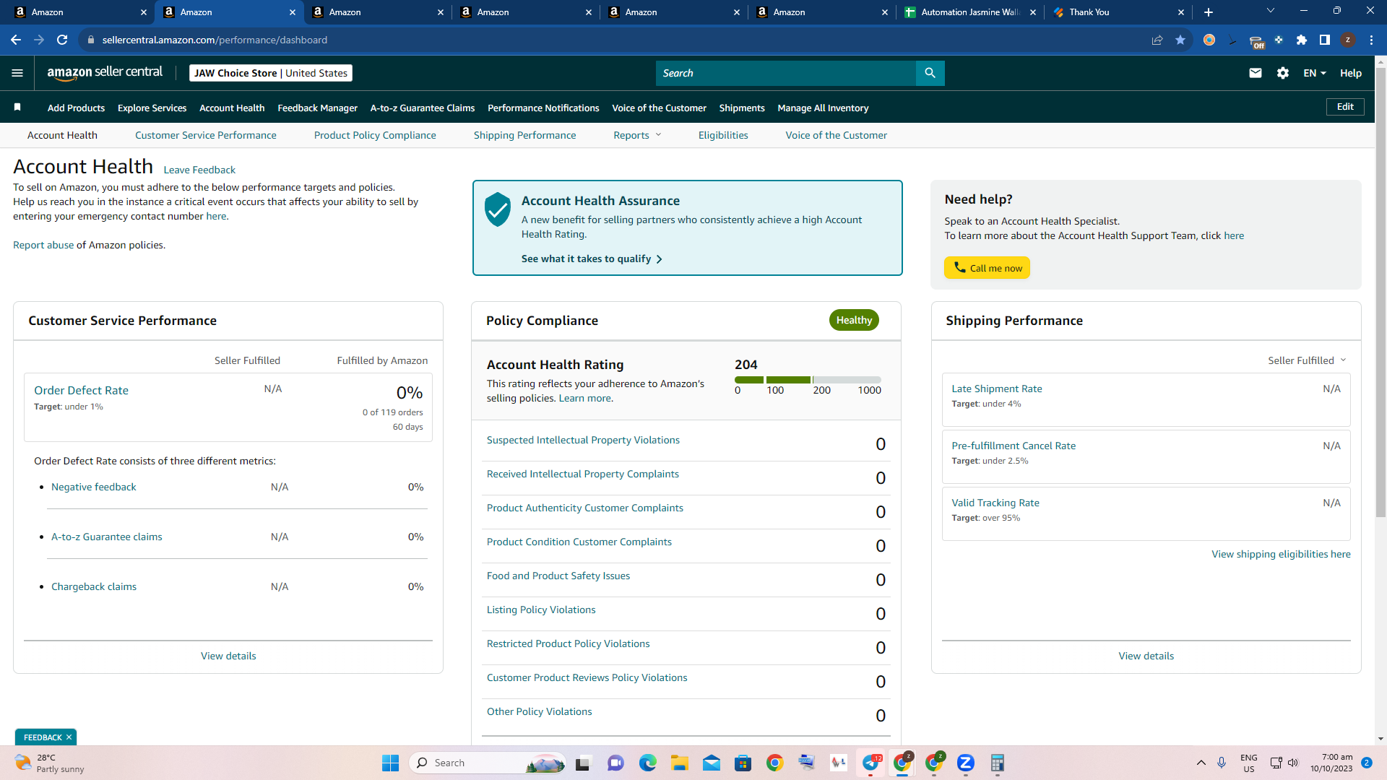Screen dimensions: 1387x780
Task: Open Manage All Inventory menu item
Action: click(823, 108)
